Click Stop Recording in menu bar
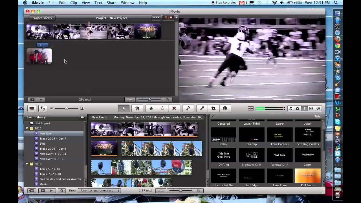 tap(224, 3)
